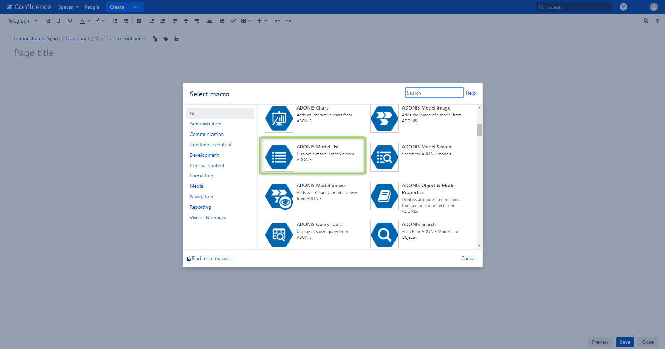Insert files and images icon
Image resolution: width=665 pixels, height=349 pixels.
222,21
